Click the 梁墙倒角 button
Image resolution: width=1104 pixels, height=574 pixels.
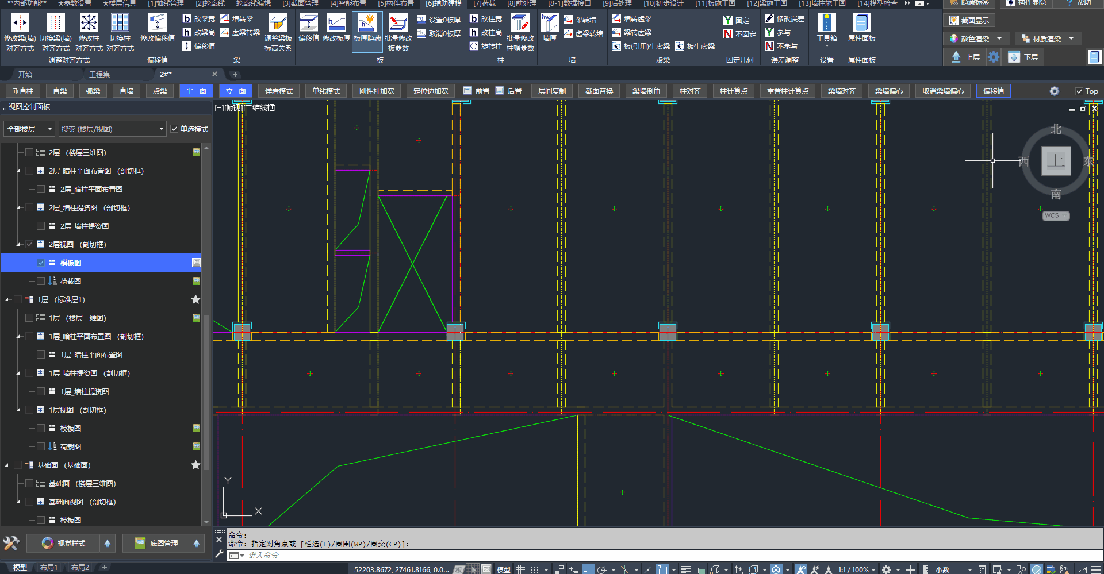click(x=646, y=91)
